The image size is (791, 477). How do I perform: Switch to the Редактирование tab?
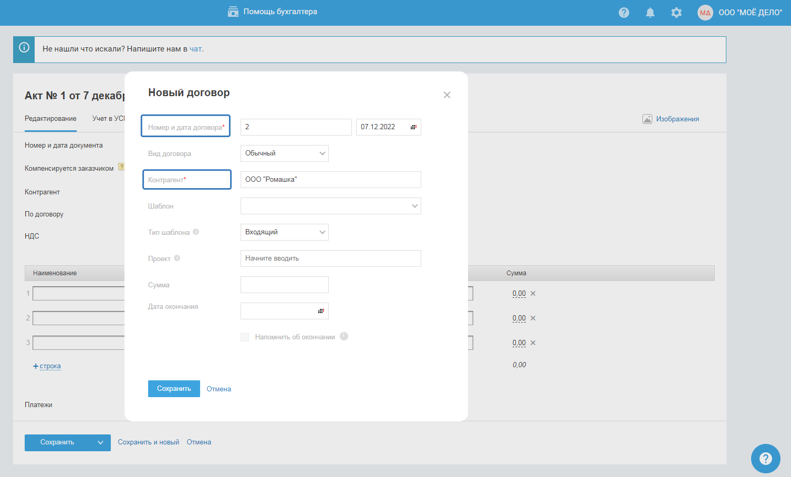50,119
